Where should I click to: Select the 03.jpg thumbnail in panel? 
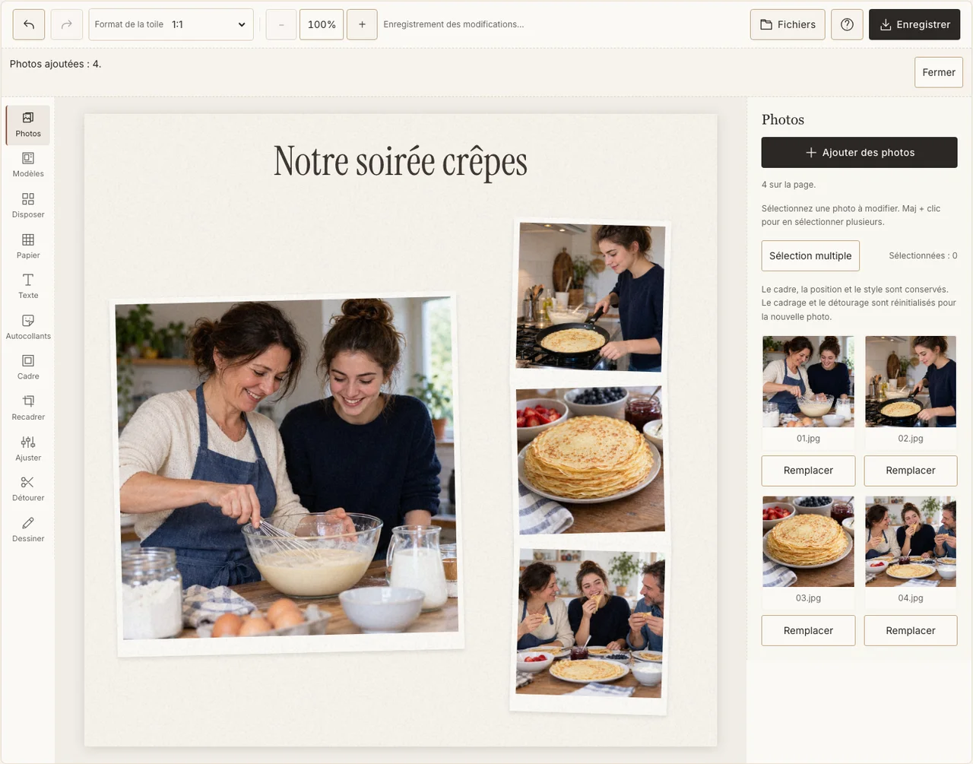click(x=808, y=541)
